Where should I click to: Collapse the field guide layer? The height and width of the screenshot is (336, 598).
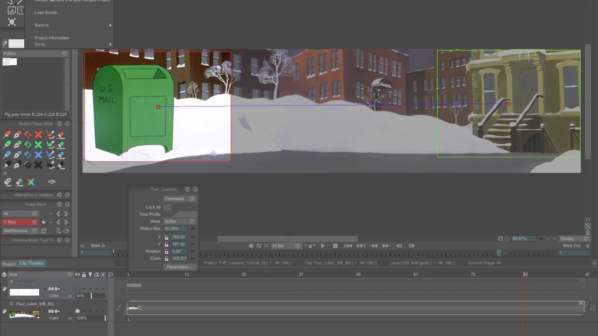12,281
